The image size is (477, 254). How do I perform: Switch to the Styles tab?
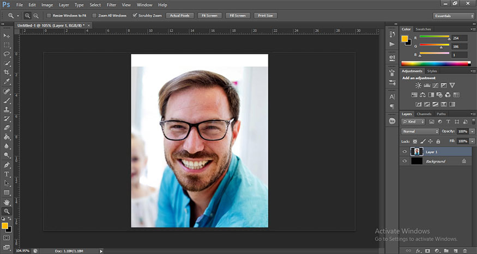coord(432,71)
